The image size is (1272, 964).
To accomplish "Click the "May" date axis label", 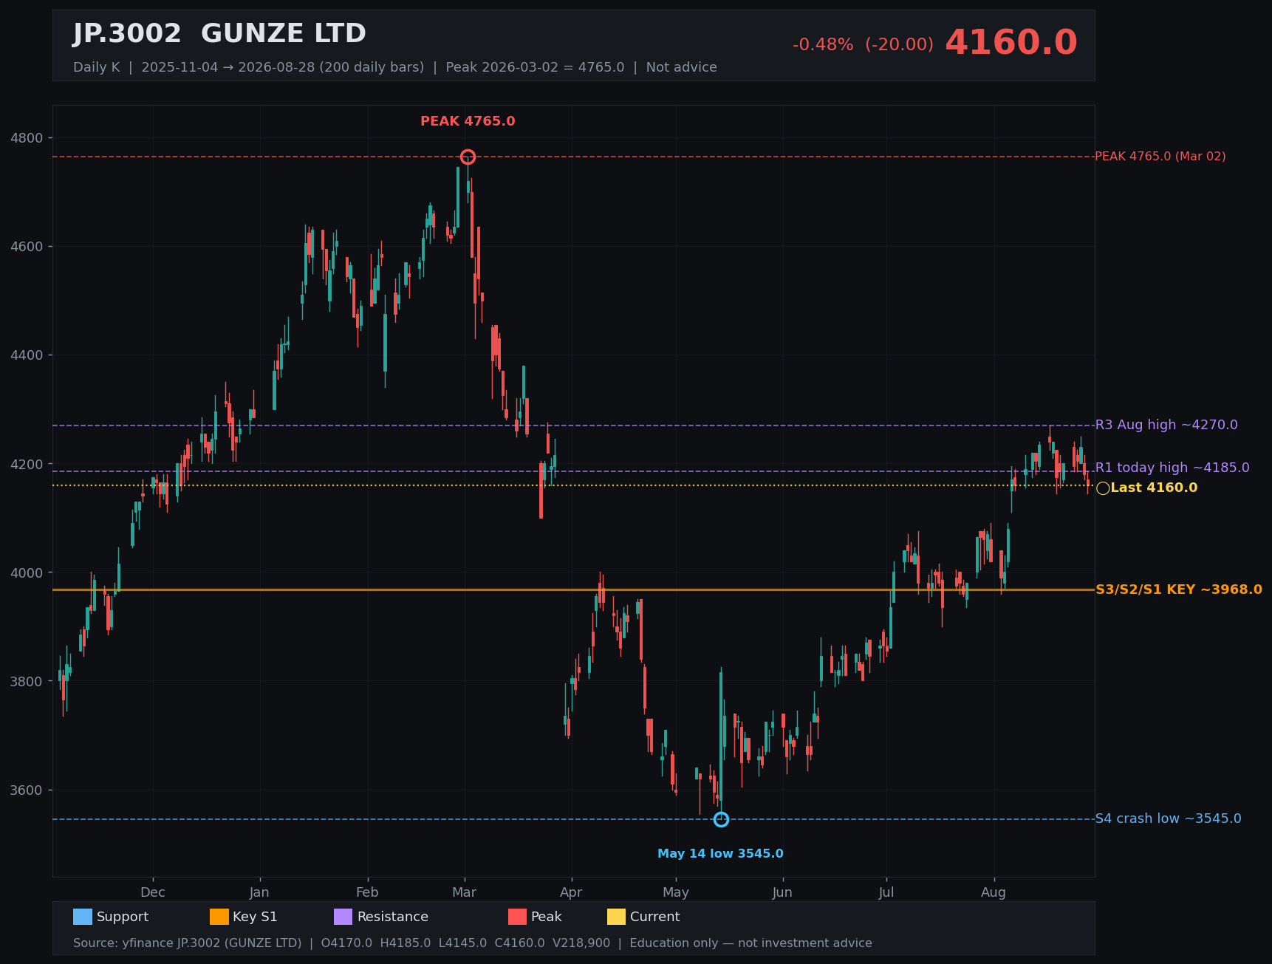I will point(676,892).
